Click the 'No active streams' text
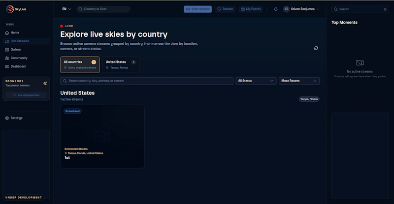394x204 pixels. (x=360, y=71)
